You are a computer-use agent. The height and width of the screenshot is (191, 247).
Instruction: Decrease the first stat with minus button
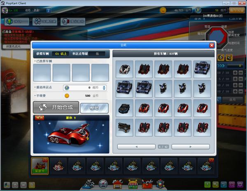point(241,72)
